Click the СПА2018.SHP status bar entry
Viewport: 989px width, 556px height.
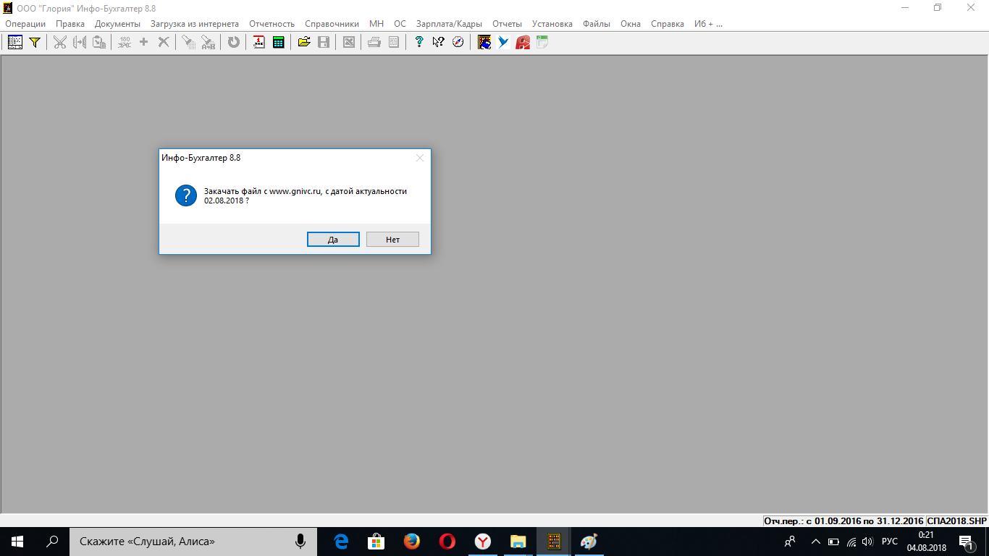[x=956, y=521]
